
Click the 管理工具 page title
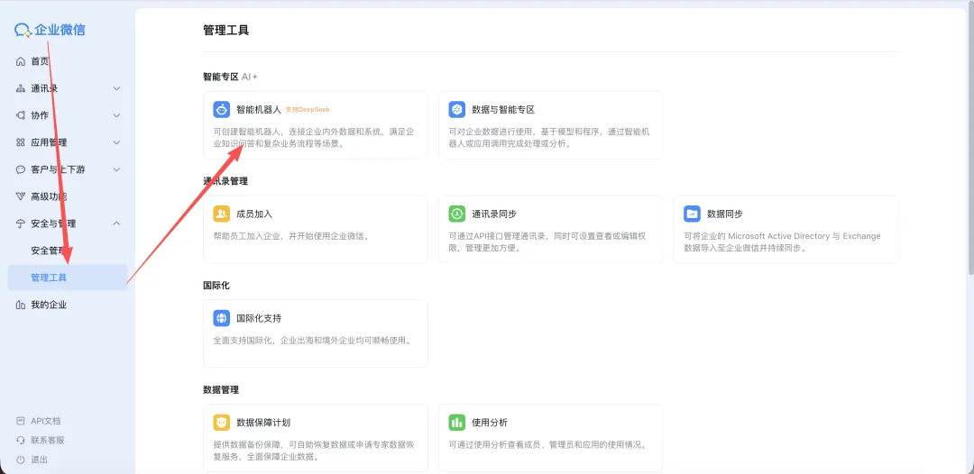tap(226, 31)
